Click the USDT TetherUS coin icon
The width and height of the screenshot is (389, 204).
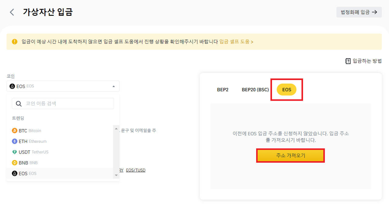pos(15,152)
